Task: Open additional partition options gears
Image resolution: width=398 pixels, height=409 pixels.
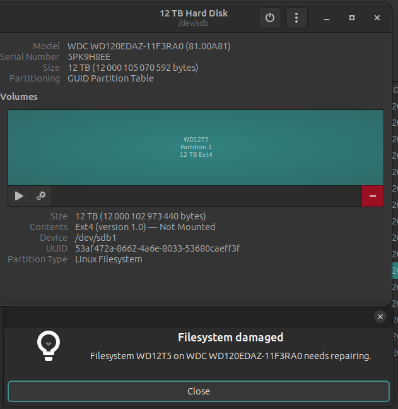Action: (x=41, y=196)
